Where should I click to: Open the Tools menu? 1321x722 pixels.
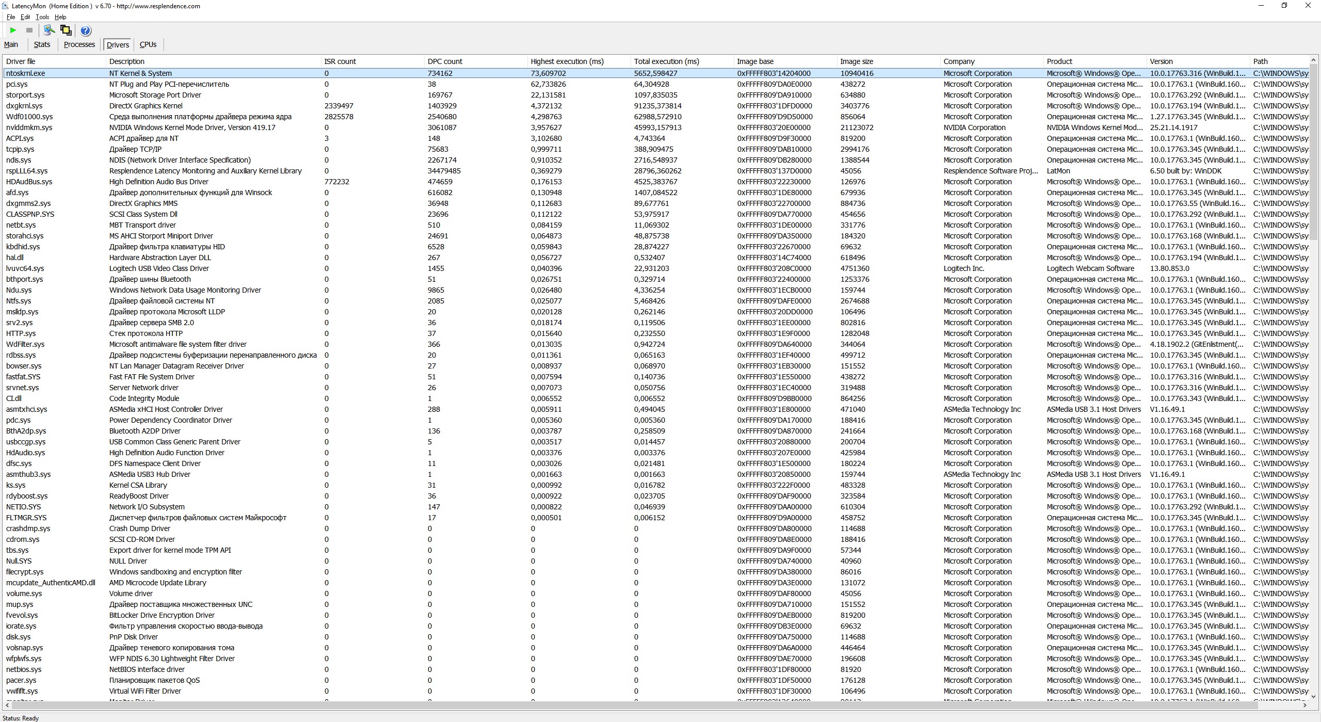click(42, 17)
